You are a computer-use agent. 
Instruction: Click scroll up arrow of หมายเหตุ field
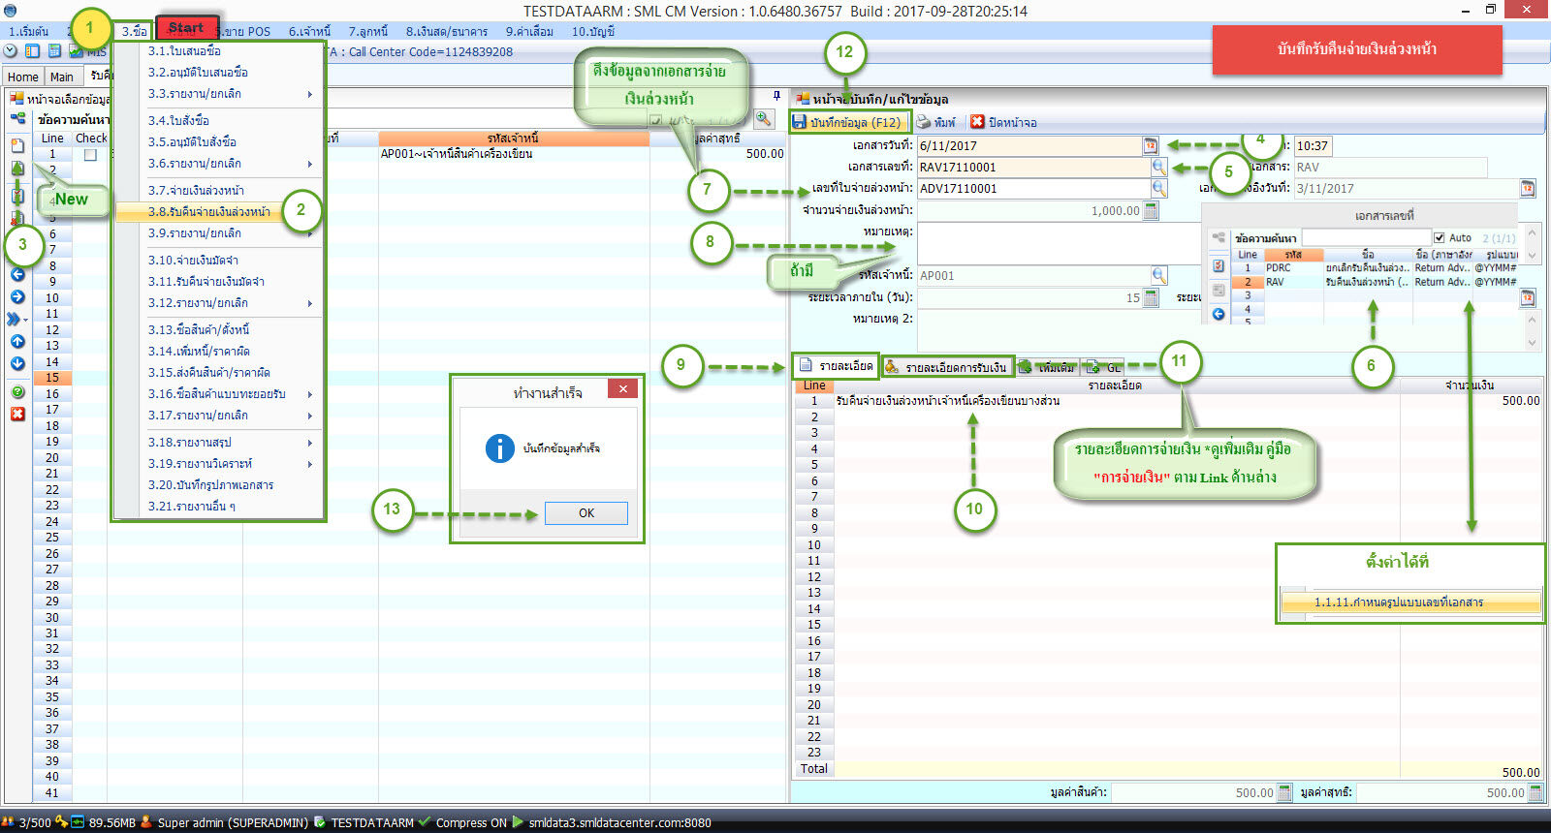click(x=1532, y=232)
